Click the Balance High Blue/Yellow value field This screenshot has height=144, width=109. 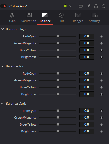(x=87, y=50)
